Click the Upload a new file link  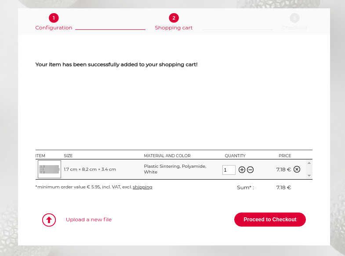(x=89, y=220)
